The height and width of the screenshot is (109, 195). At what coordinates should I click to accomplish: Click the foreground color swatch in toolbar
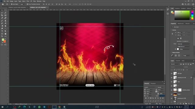(x=3, y=40)
